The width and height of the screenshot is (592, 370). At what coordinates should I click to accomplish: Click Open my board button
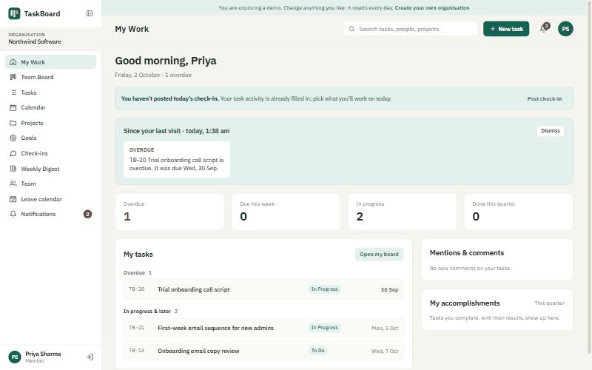click(379, 255)
